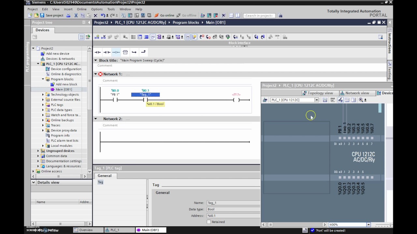Open the Testing side panel tab
This screenshot has width=417, height=234.
(x=389, y=71)
